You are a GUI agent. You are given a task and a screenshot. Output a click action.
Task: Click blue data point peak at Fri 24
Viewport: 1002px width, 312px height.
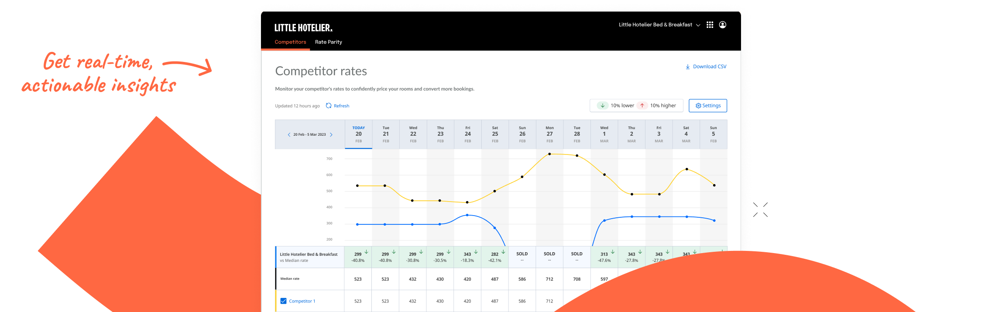[467, 215]
